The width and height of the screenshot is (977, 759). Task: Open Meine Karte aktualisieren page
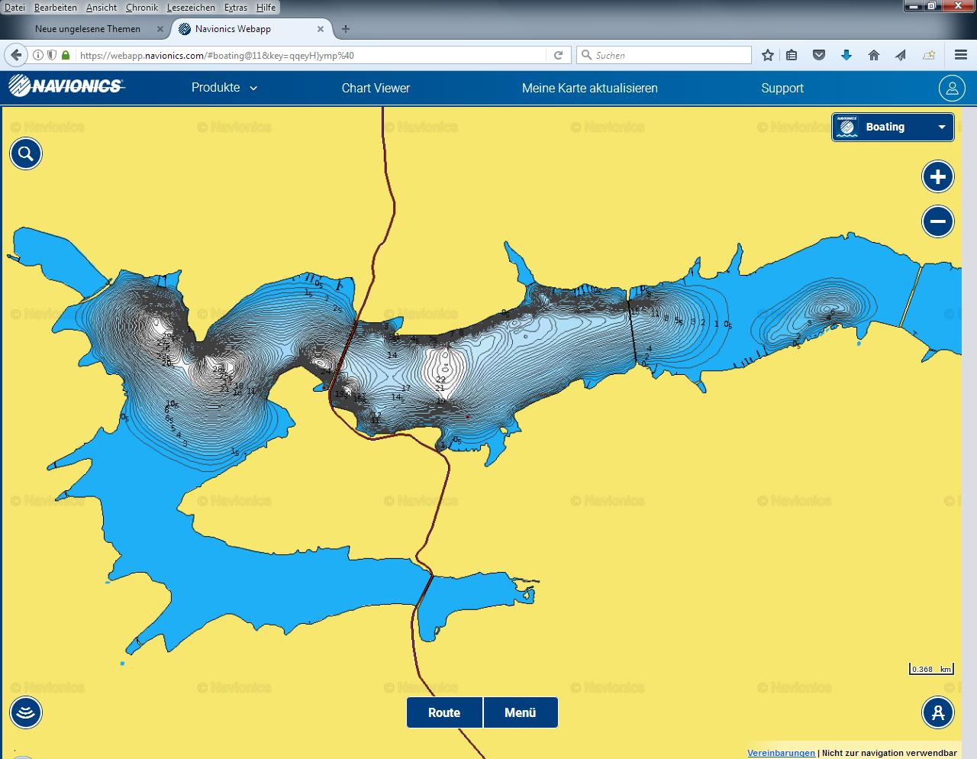coord(589,88)
